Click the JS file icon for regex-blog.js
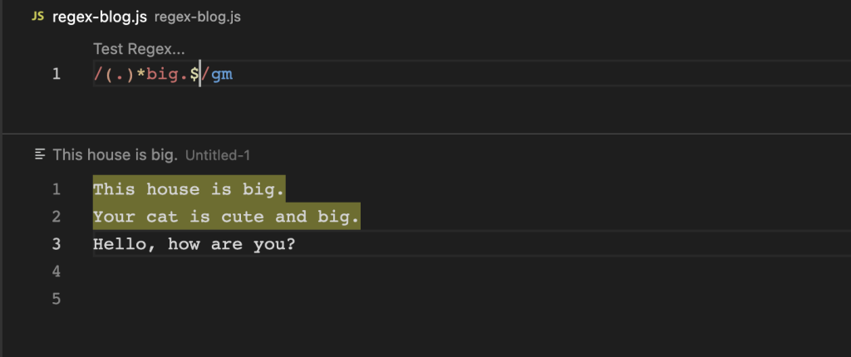The image size is (851, 357). pos(37,17)
